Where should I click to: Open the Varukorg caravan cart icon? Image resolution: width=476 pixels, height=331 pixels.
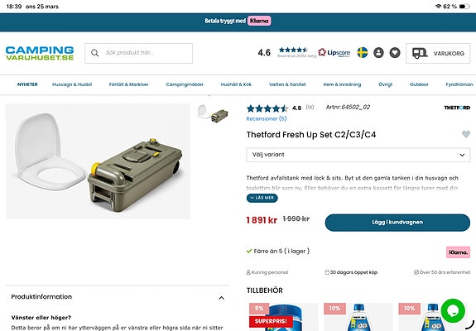(x=420, y=53)
